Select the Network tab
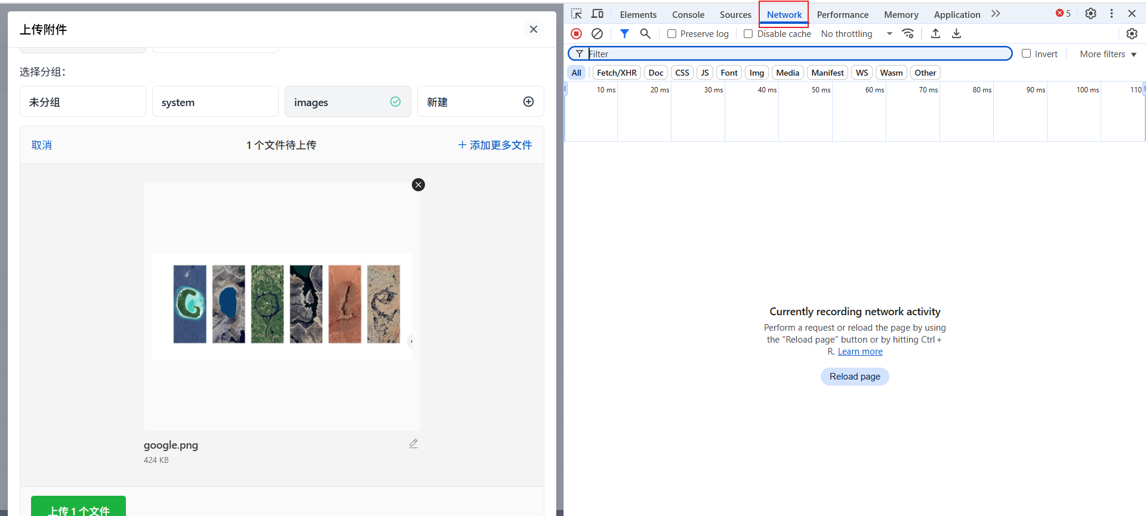 [784, 14]
